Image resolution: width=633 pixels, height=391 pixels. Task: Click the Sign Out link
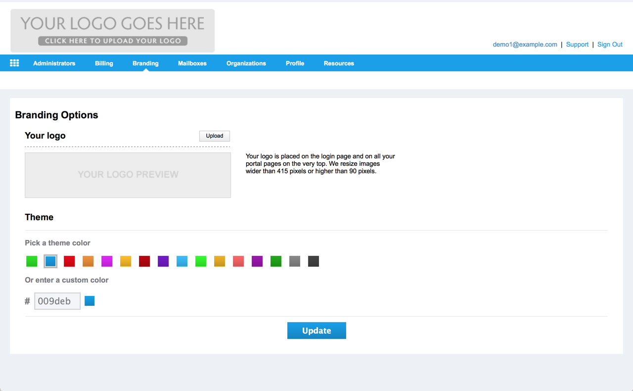click(610, 45)
